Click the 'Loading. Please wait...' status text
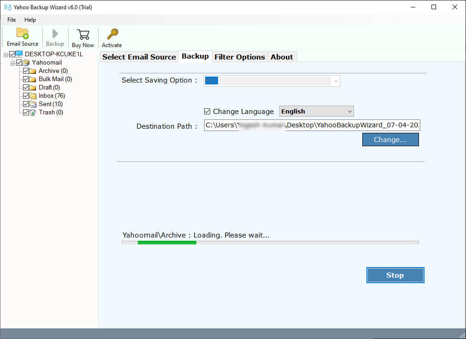 point(231,235)
